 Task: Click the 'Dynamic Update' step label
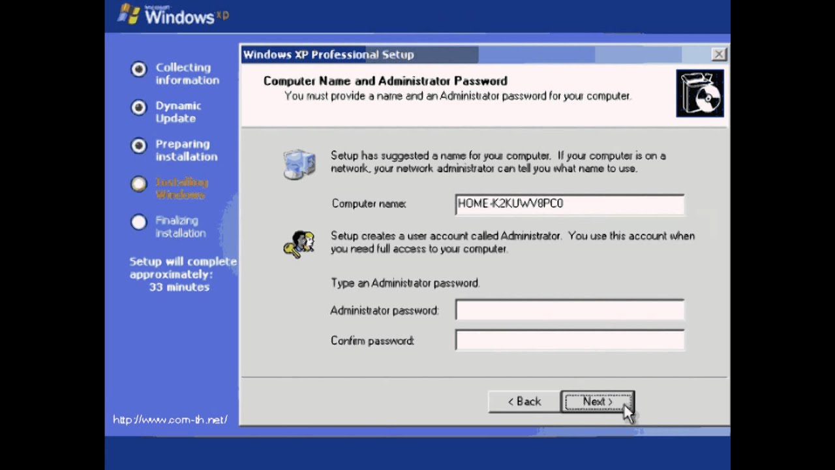coord(178,112)
